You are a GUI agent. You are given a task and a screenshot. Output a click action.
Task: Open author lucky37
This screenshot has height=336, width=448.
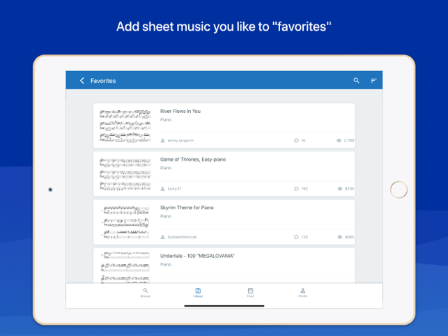tap(174, 189)
